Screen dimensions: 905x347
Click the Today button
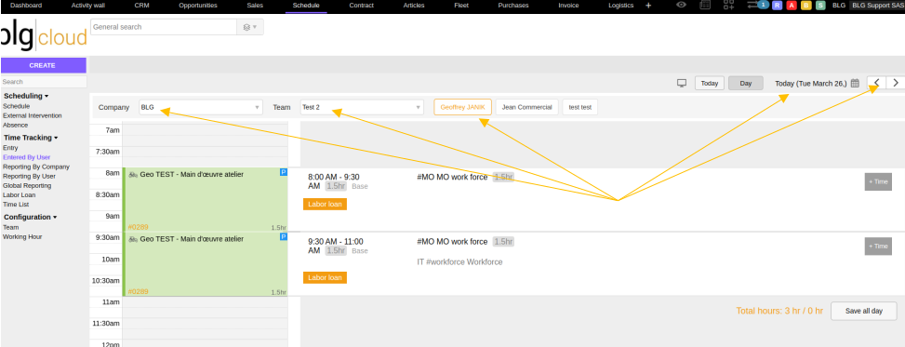[710, 83]
